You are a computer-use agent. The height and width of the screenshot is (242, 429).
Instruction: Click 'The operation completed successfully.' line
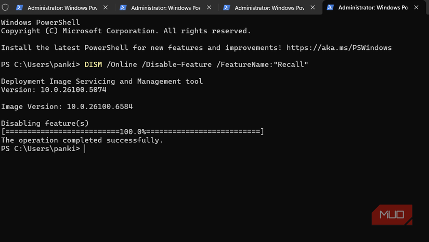click(82, 140)
